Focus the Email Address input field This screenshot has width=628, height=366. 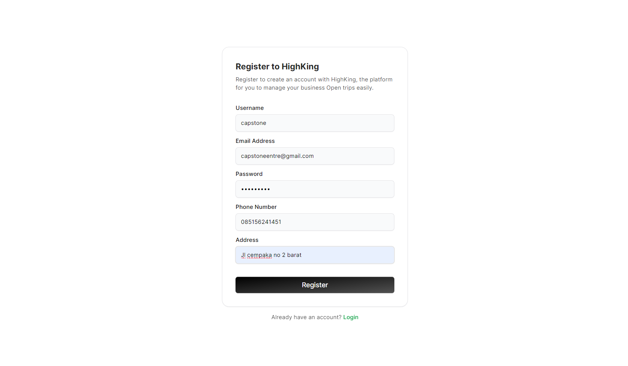[315, 156]
